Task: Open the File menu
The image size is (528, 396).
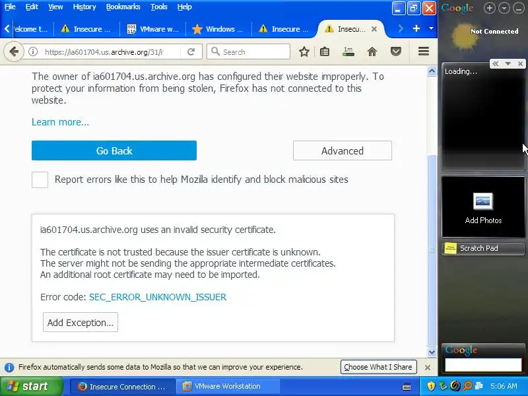Action: [x=10, y=7]
